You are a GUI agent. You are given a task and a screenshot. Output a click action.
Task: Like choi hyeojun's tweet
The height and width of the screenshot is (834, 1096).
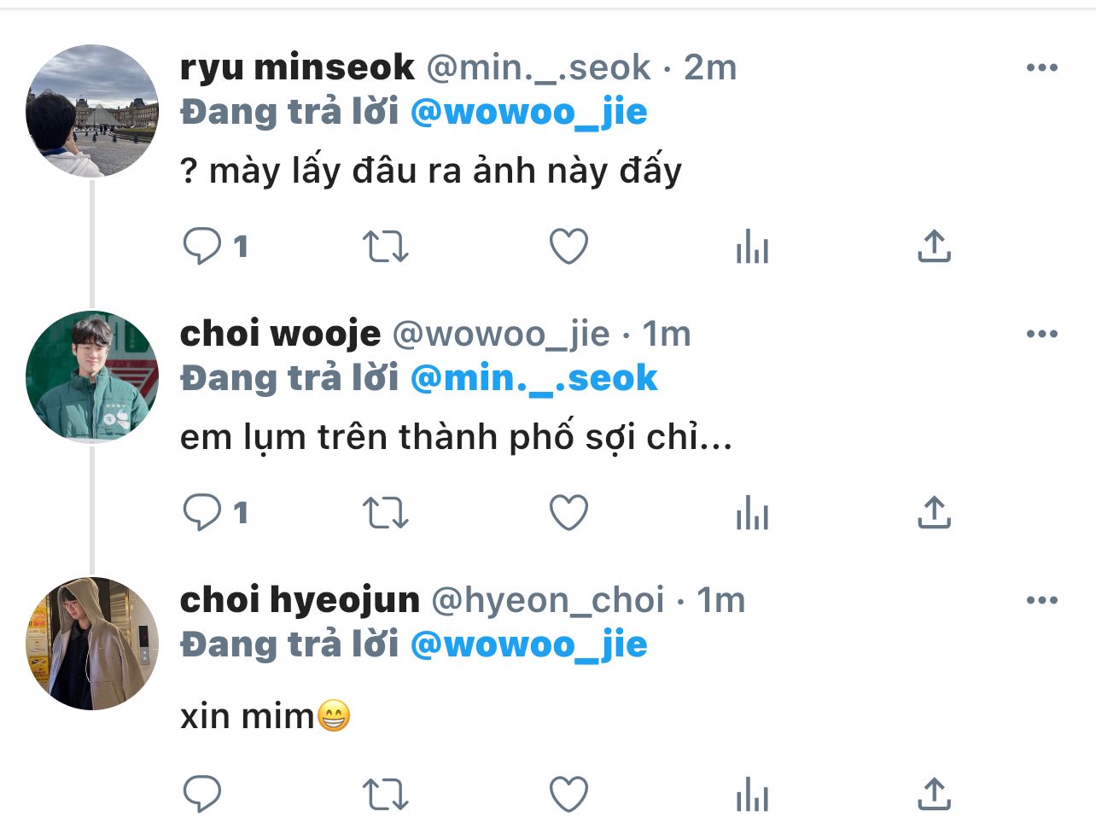(568, 794)
